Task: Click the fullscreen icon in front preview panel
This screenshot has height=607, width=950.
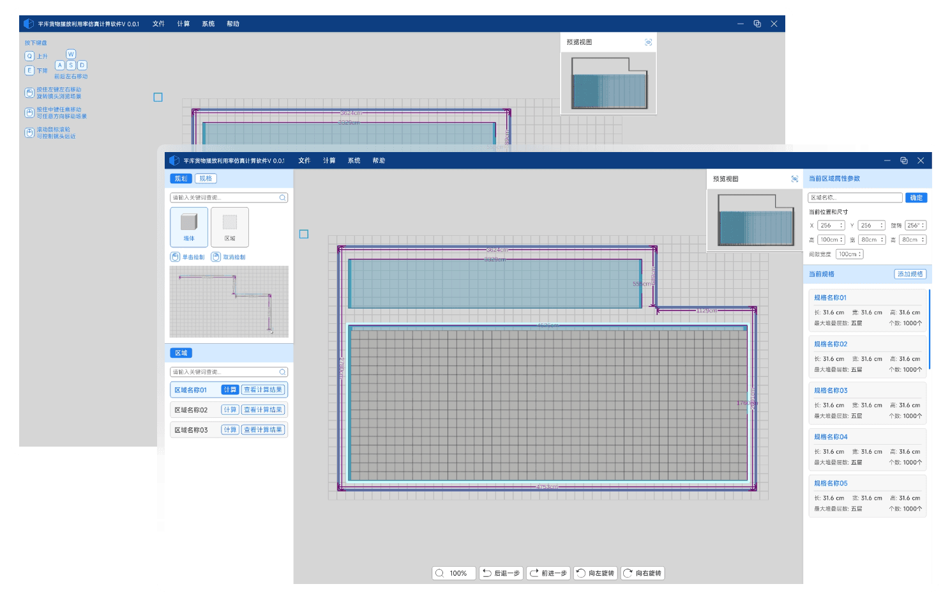Action: [795, 179]
